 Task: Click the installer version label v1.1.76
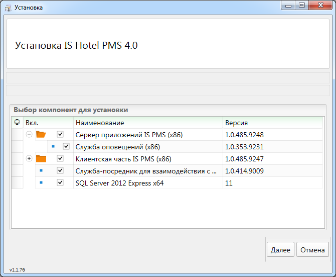click(x=17, y=269)
